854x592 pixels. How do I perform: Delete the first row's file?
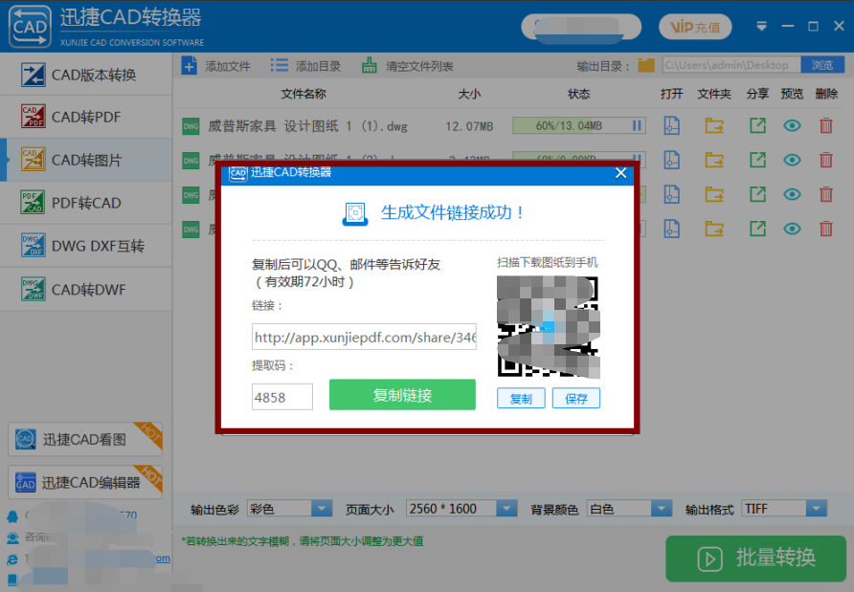826,125
